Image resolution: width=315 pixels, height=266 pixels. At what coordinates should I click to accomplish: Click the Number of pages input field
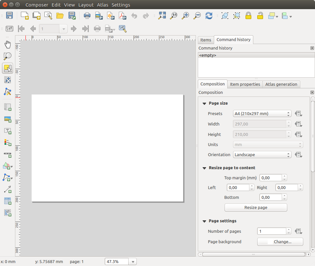[x=272, y=231]
